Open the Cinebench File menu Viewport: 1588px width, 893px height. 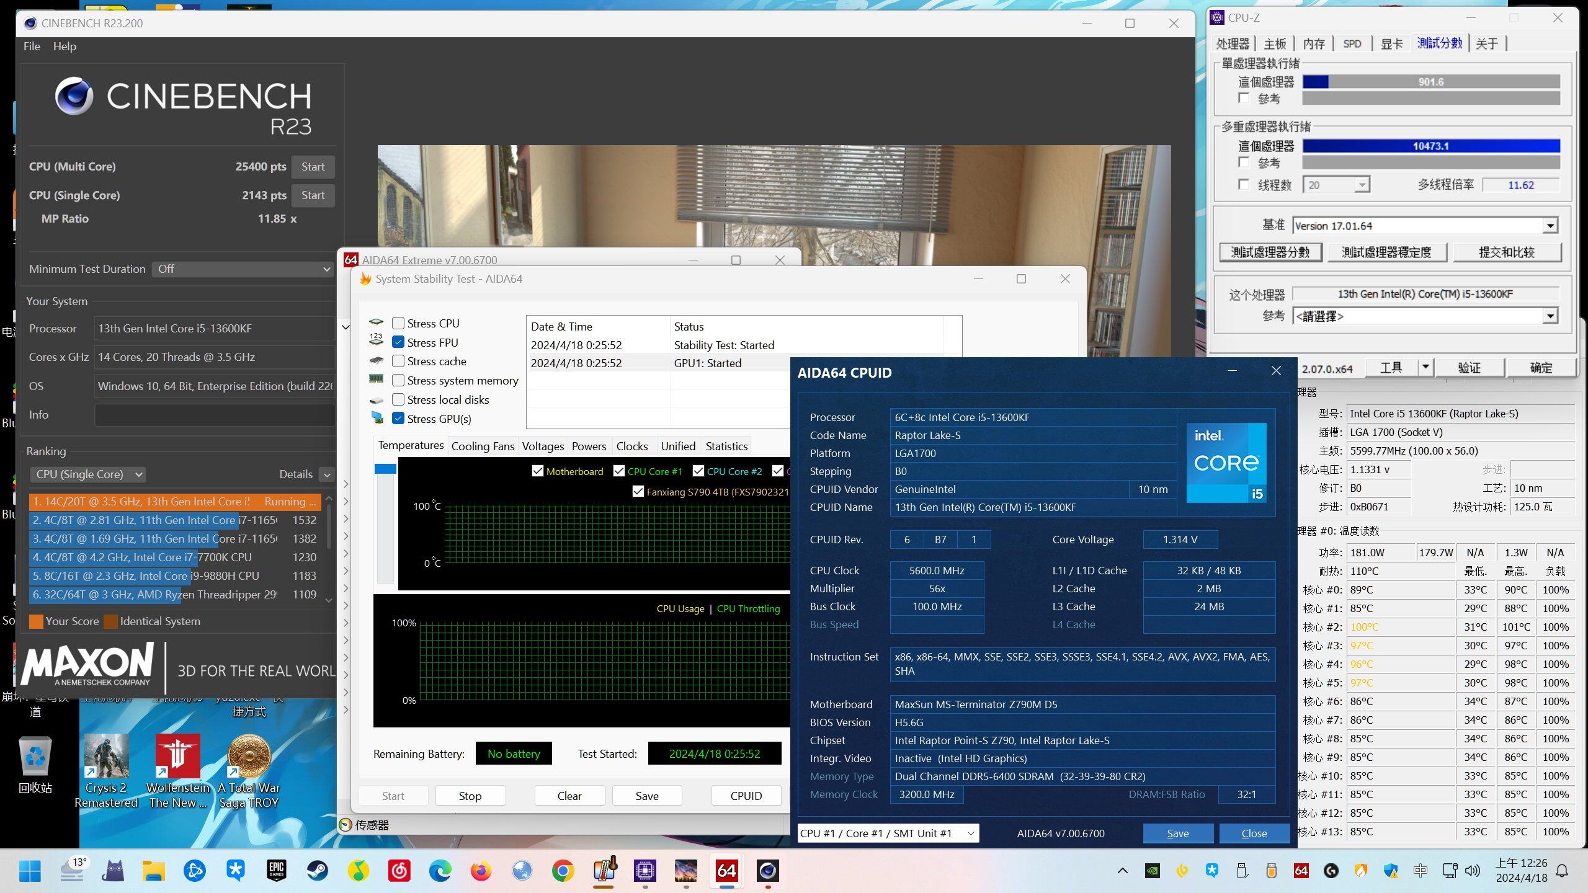(x=32, y=47)
